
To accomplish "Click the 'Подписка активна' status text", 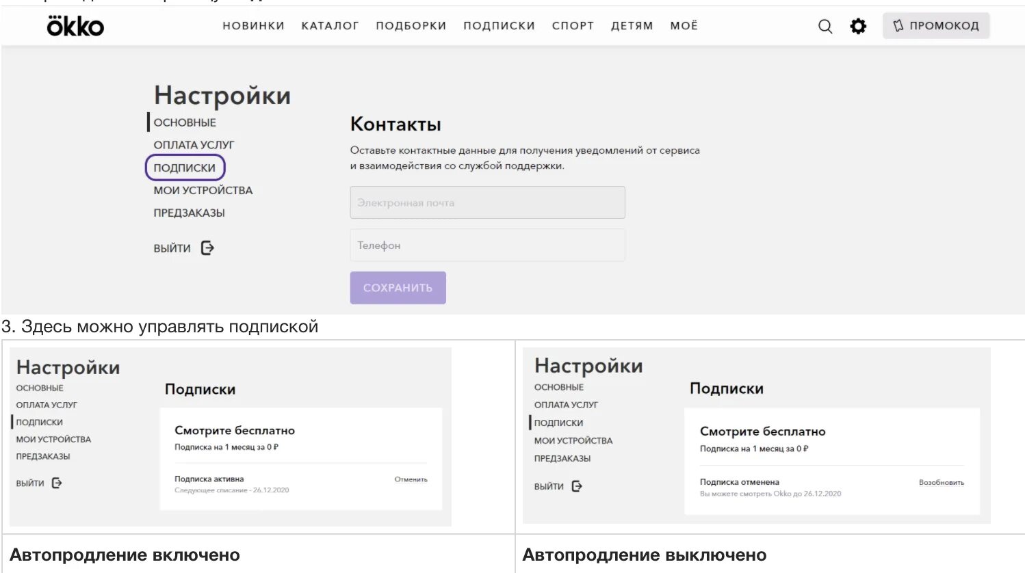I will (x=209, y=479).
